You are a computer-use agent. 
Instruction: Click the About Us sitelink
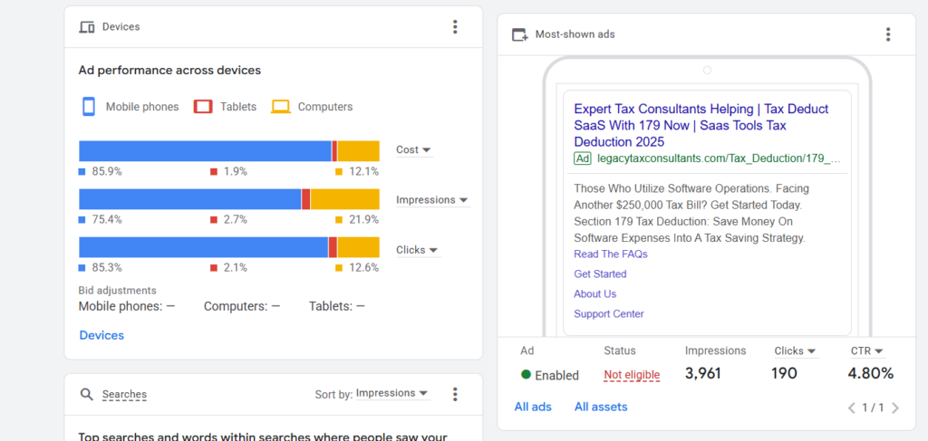[x=594, y=293]
